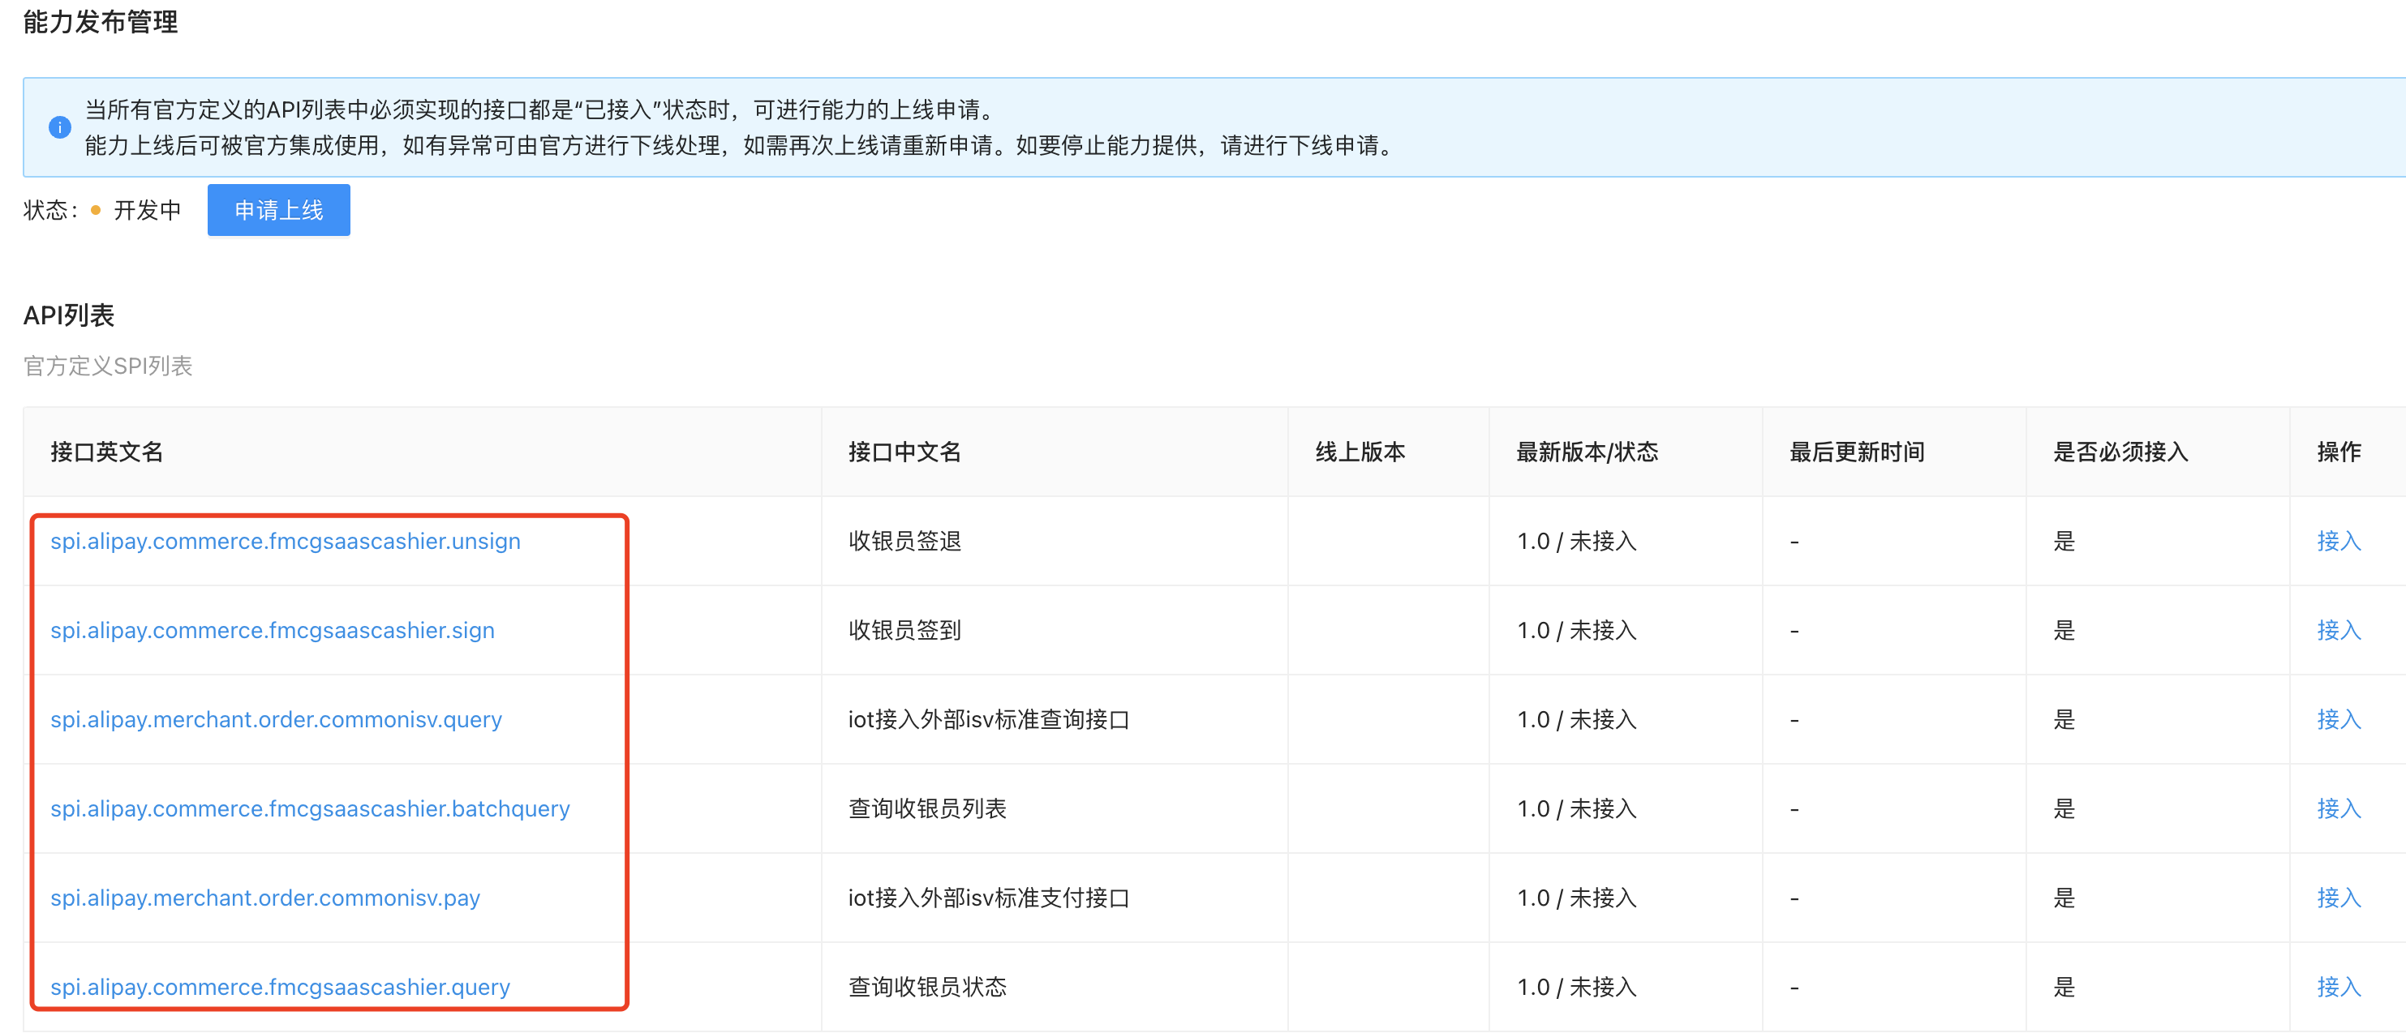Click the orange 开发中 status dot
The height and width of the screenshot is (1033, 2406).
coord(95,210)
